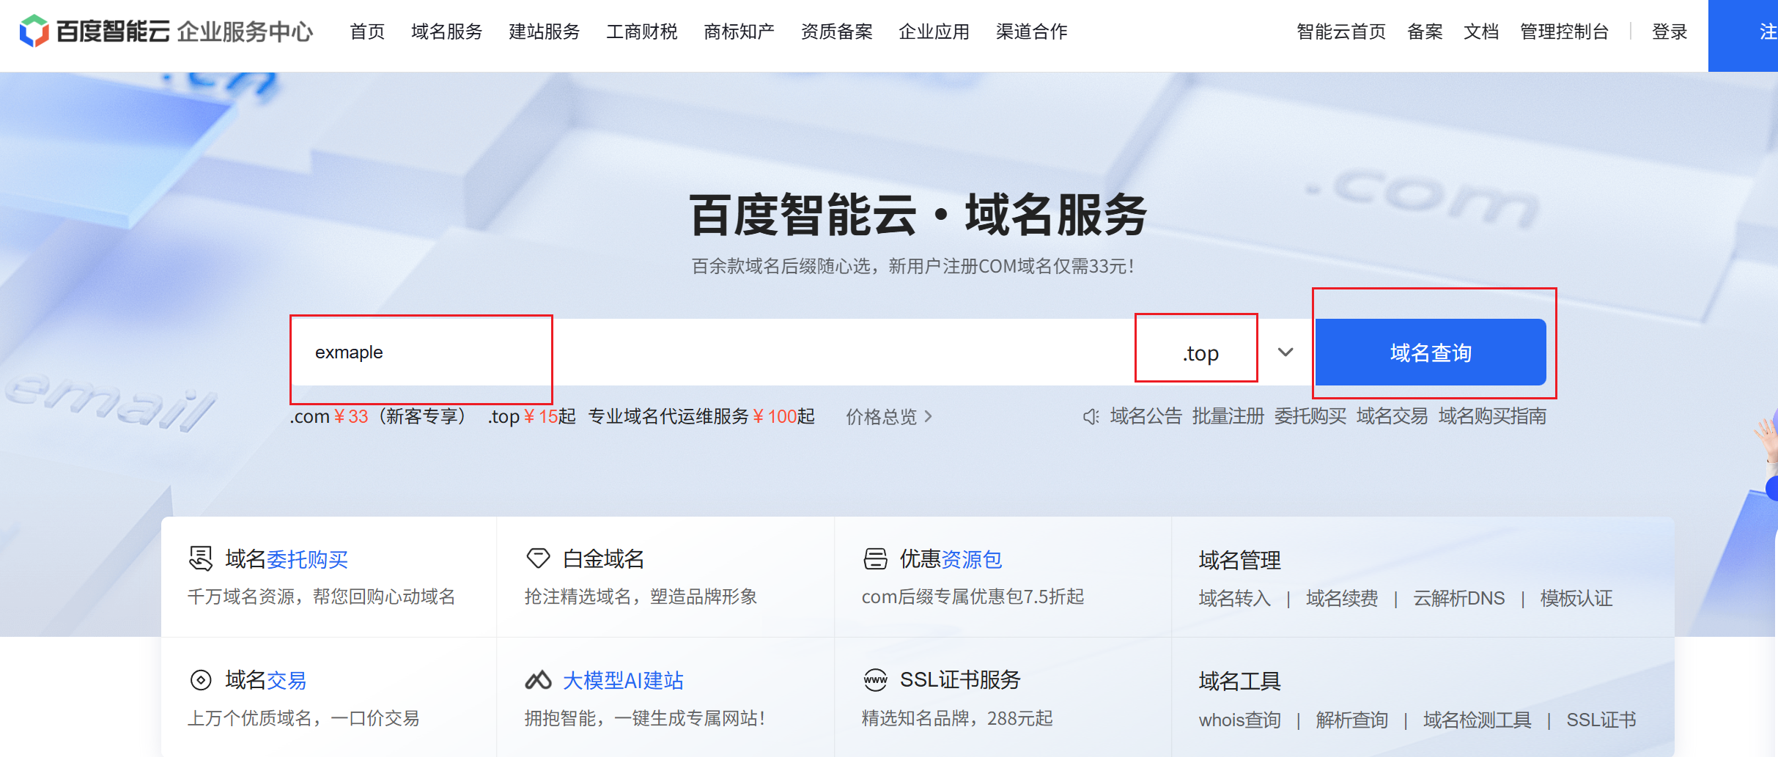Click the speaker icon beside 域名公告
Image resolution: width=1778 pixels, height=757 pixels.
1091,416
